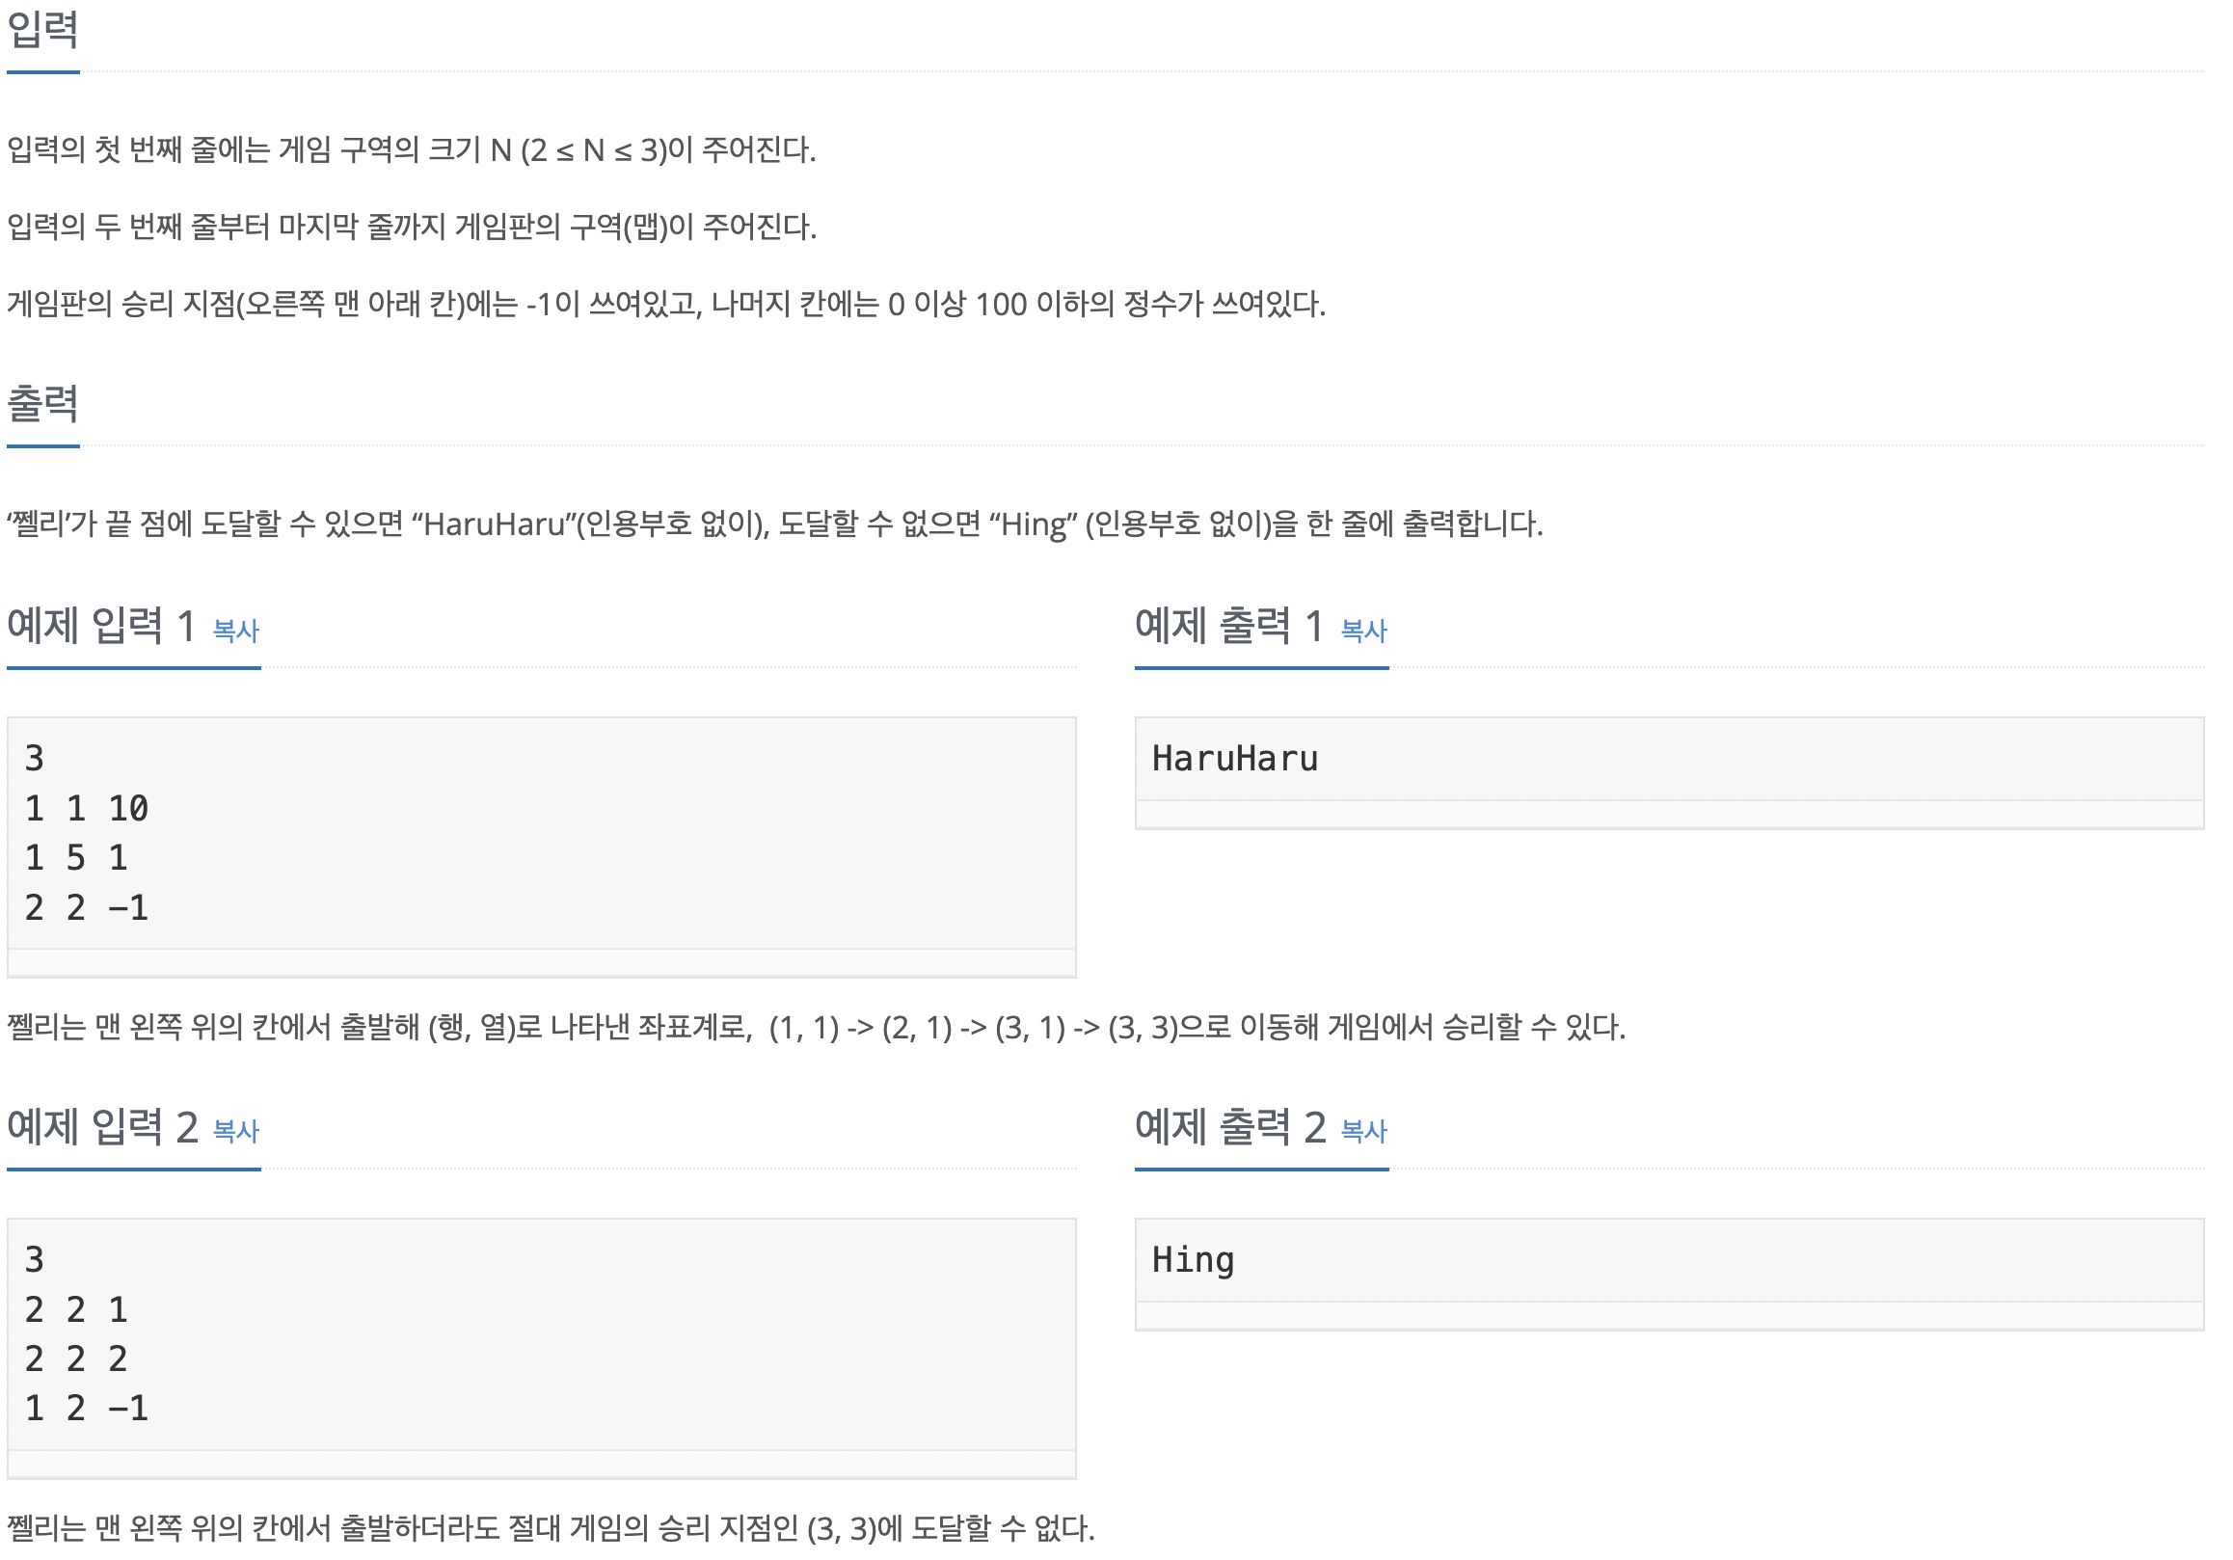Click the 입력 section heading
The height and width of the screenshot is (1560, 2233).
42,29
